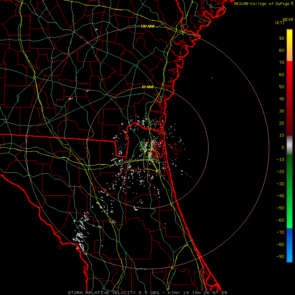
Task: Click the KJAX radar site identifier
Action: (174, 293)
